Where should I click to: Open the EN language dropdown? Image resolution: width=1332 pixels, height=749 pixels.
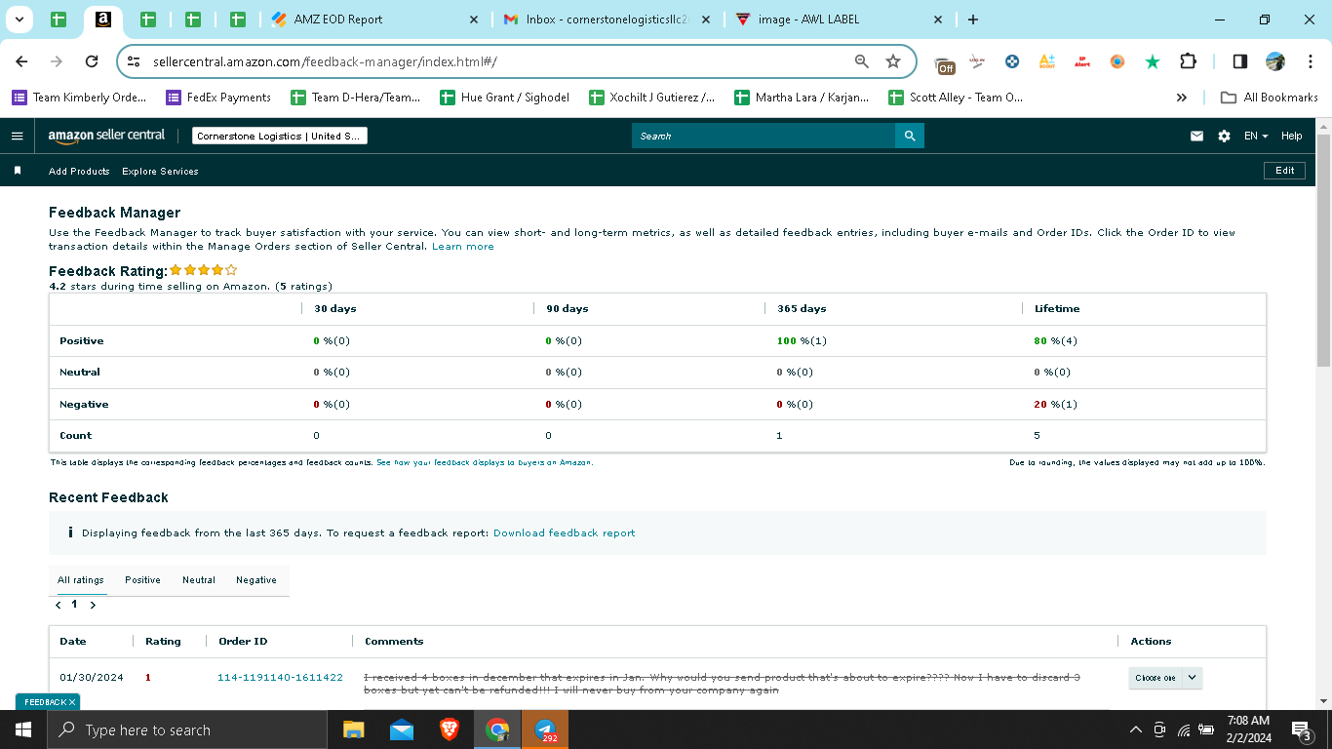(1256, 137)
